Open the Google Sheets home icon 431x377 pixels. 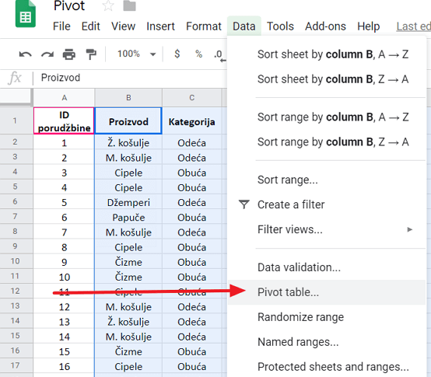point(26,14)
